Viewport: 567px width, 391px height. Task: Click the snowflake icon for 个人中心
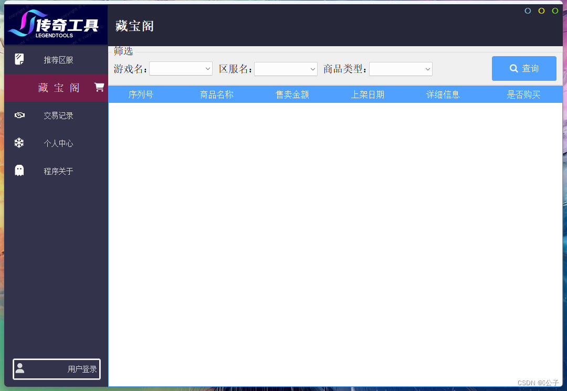[x=19, y=143]
